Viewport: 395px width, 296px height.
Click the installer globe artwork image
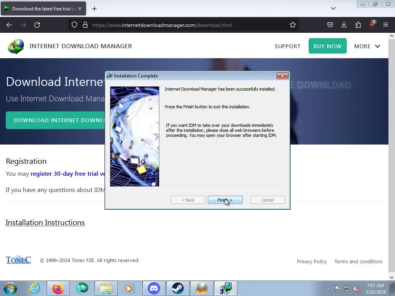(135, 136)
